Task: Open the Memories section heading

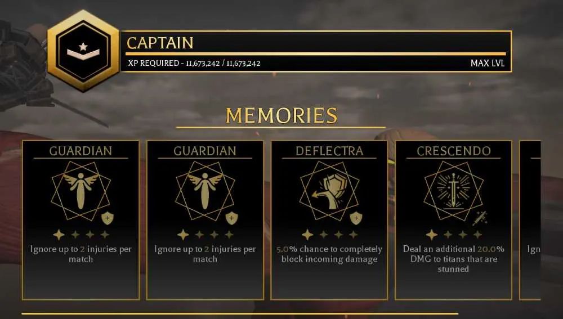Action: [x=281, y=115]
